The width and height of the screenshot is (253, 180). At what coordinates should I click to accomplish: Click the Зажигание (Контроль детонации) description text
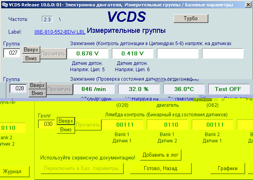coord(151,44)
